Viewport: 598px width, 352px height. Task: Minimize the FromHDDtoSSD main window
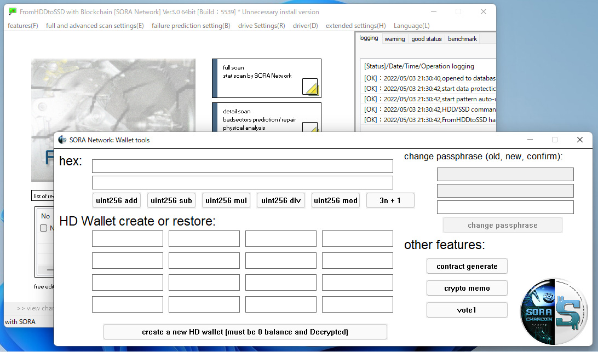434,12
